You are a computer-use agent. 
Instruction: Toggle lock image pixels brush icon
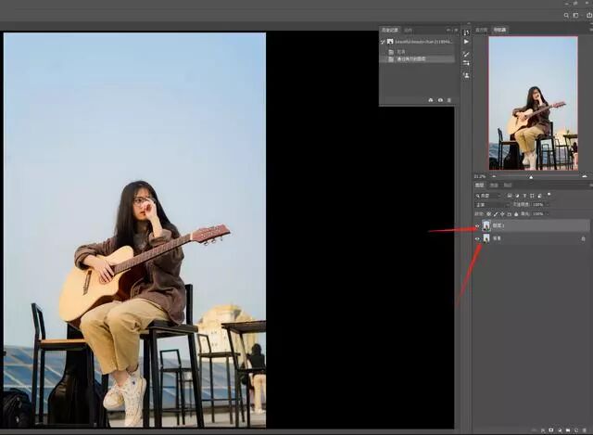[496, 214]
